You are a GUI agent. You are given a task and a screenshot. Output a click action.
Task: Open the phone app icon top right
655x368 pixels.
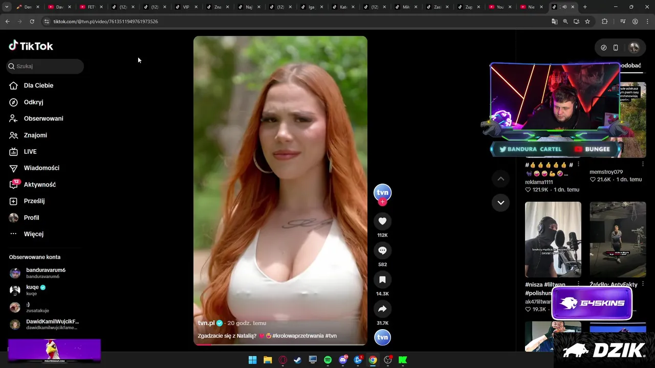[616, 48]
